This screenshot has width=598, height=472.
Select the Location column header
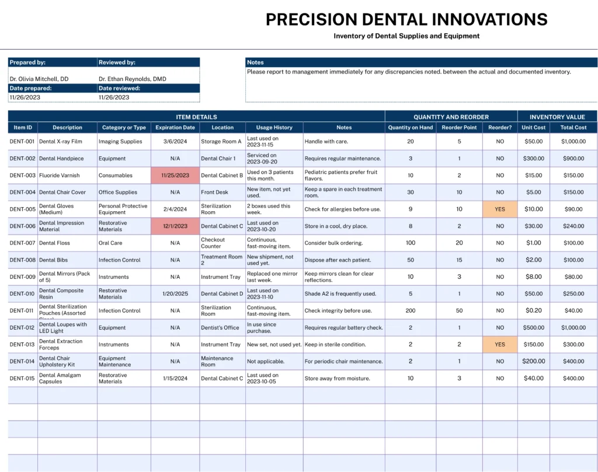coord(222,128)
